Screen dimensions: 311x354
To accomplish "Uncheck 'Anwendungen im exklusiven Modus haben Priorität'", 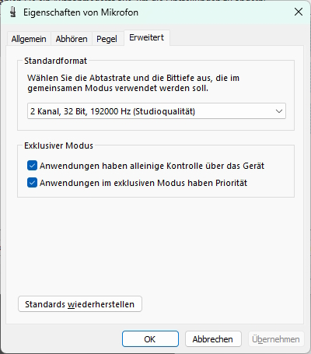I will tap(32, 183).
